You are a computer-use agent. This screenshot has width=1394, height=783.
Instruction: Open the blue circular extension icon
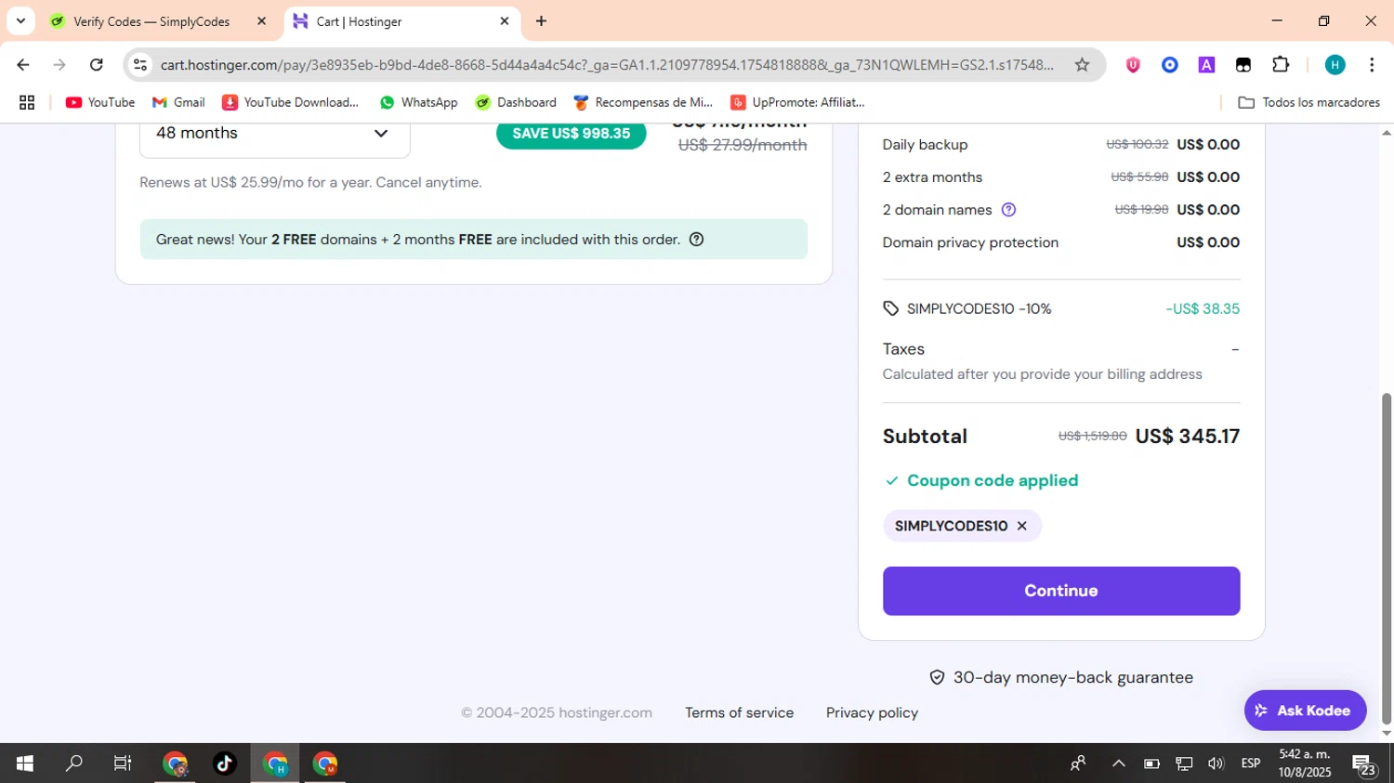pyautogui.click(x=1169, y=65)
